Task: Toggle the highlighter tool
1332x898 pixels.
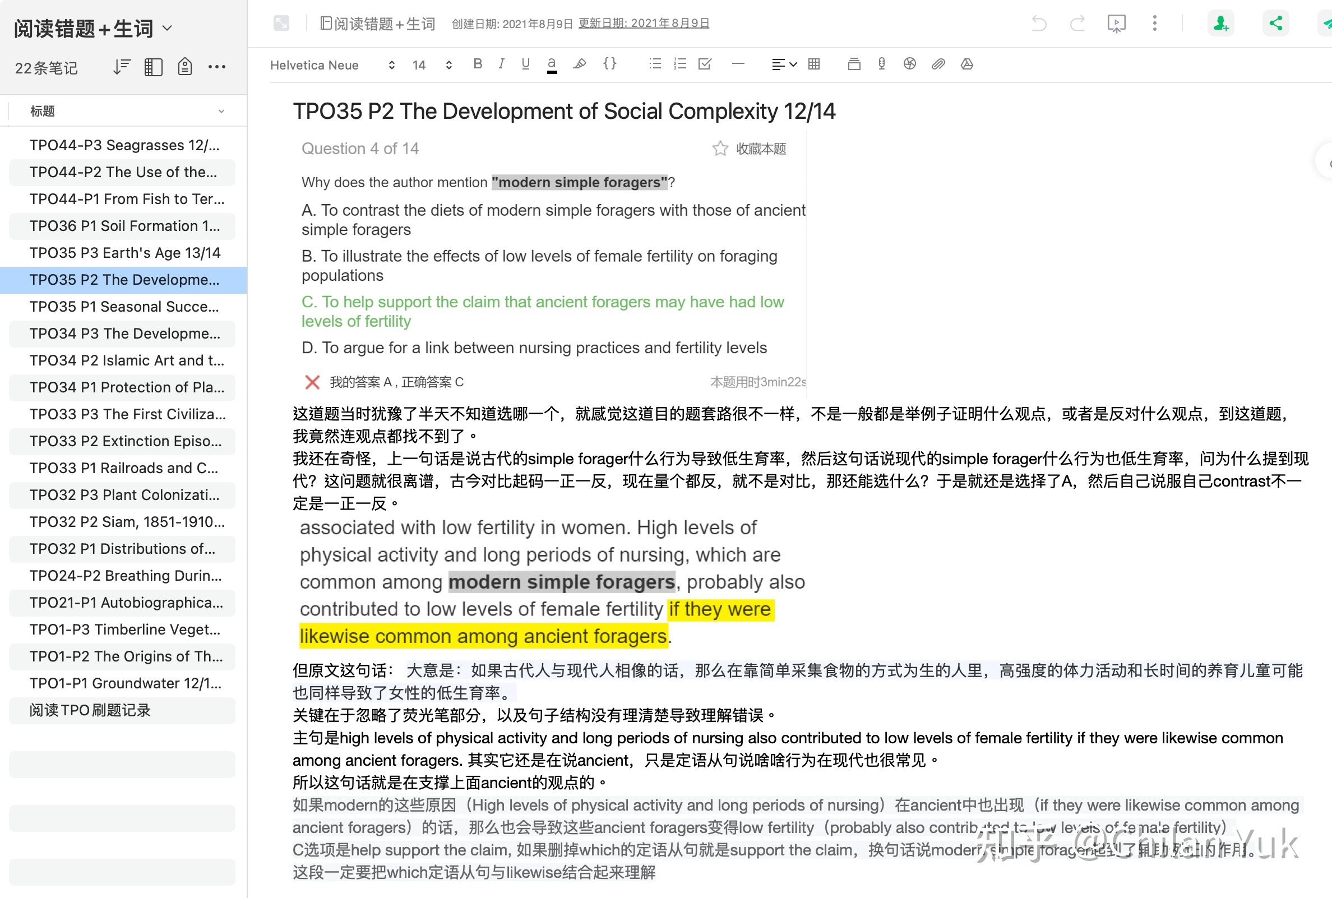Action: pos(580,64)
